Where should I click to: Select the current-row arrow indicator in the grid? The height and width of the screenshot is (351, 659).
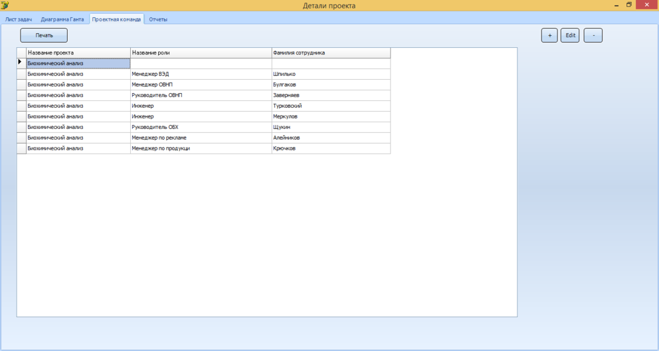click(x=20, y=62)
